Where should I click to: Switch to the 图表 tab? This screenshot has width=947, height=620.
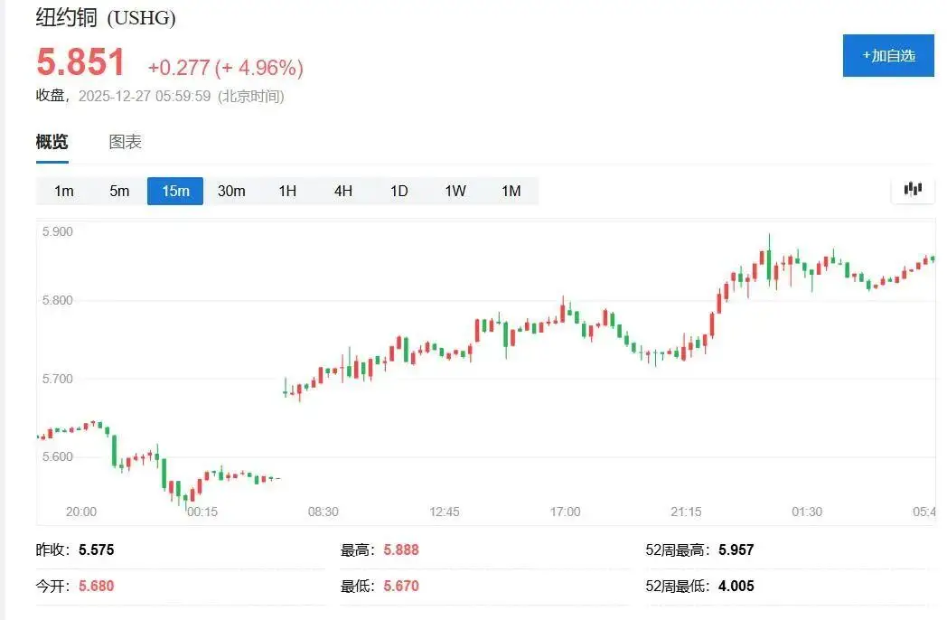point(126,142)
